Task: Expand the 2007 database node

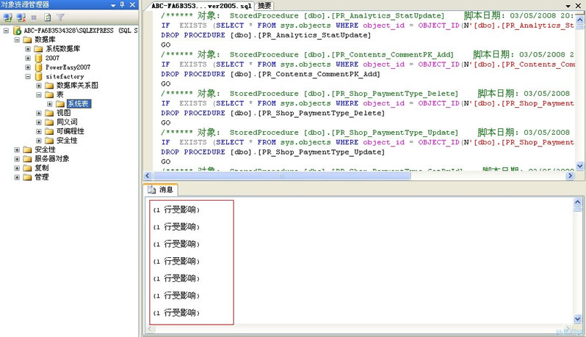Action: click(28, 58)
